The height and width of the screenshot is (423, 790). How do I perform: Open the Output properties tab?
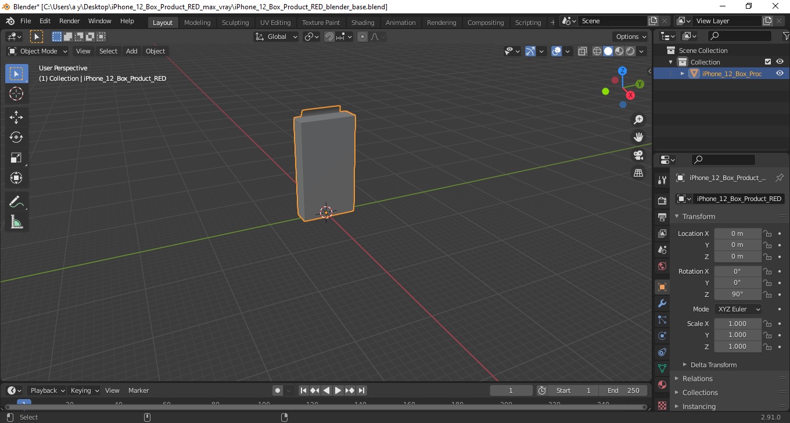click(662, 217)
